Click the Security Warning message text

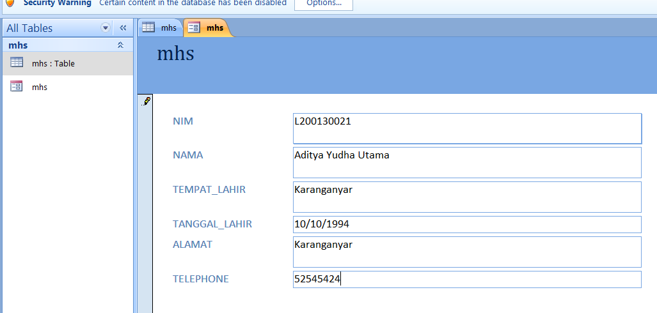[x=193, y=3]
